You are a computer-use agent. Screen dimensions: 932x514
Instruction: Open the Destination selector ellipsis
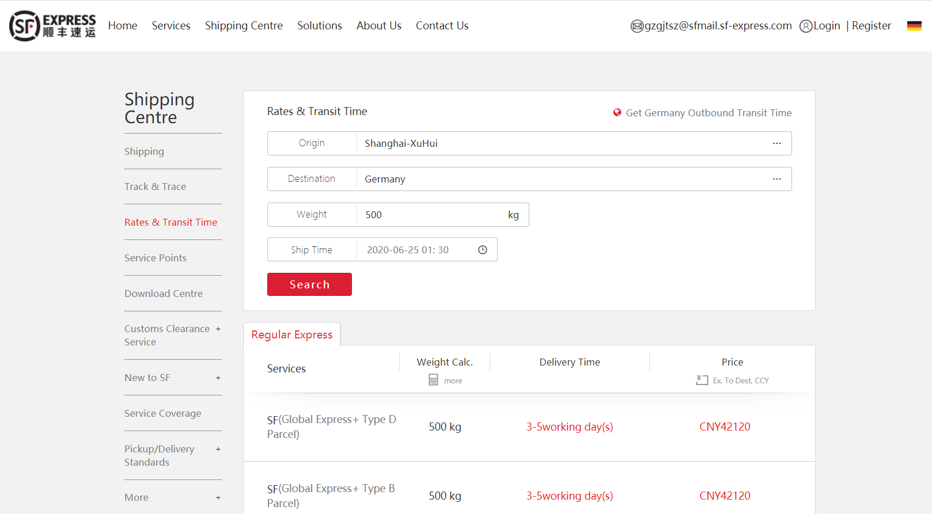777,179
